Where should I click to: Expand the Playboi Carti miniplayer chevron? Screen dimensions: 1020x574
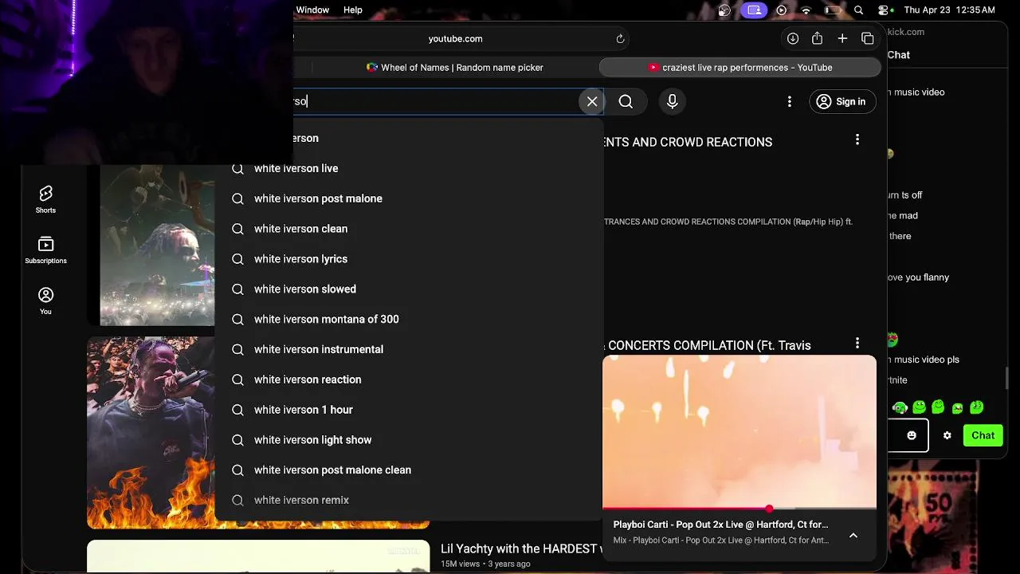tap(853, 536)
